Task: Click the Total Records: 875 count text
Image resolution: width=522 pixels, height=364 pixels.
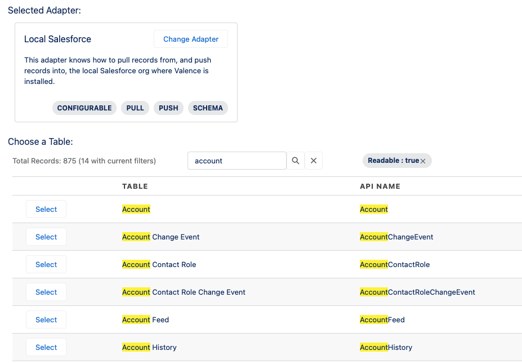Action: pos(84,161)
